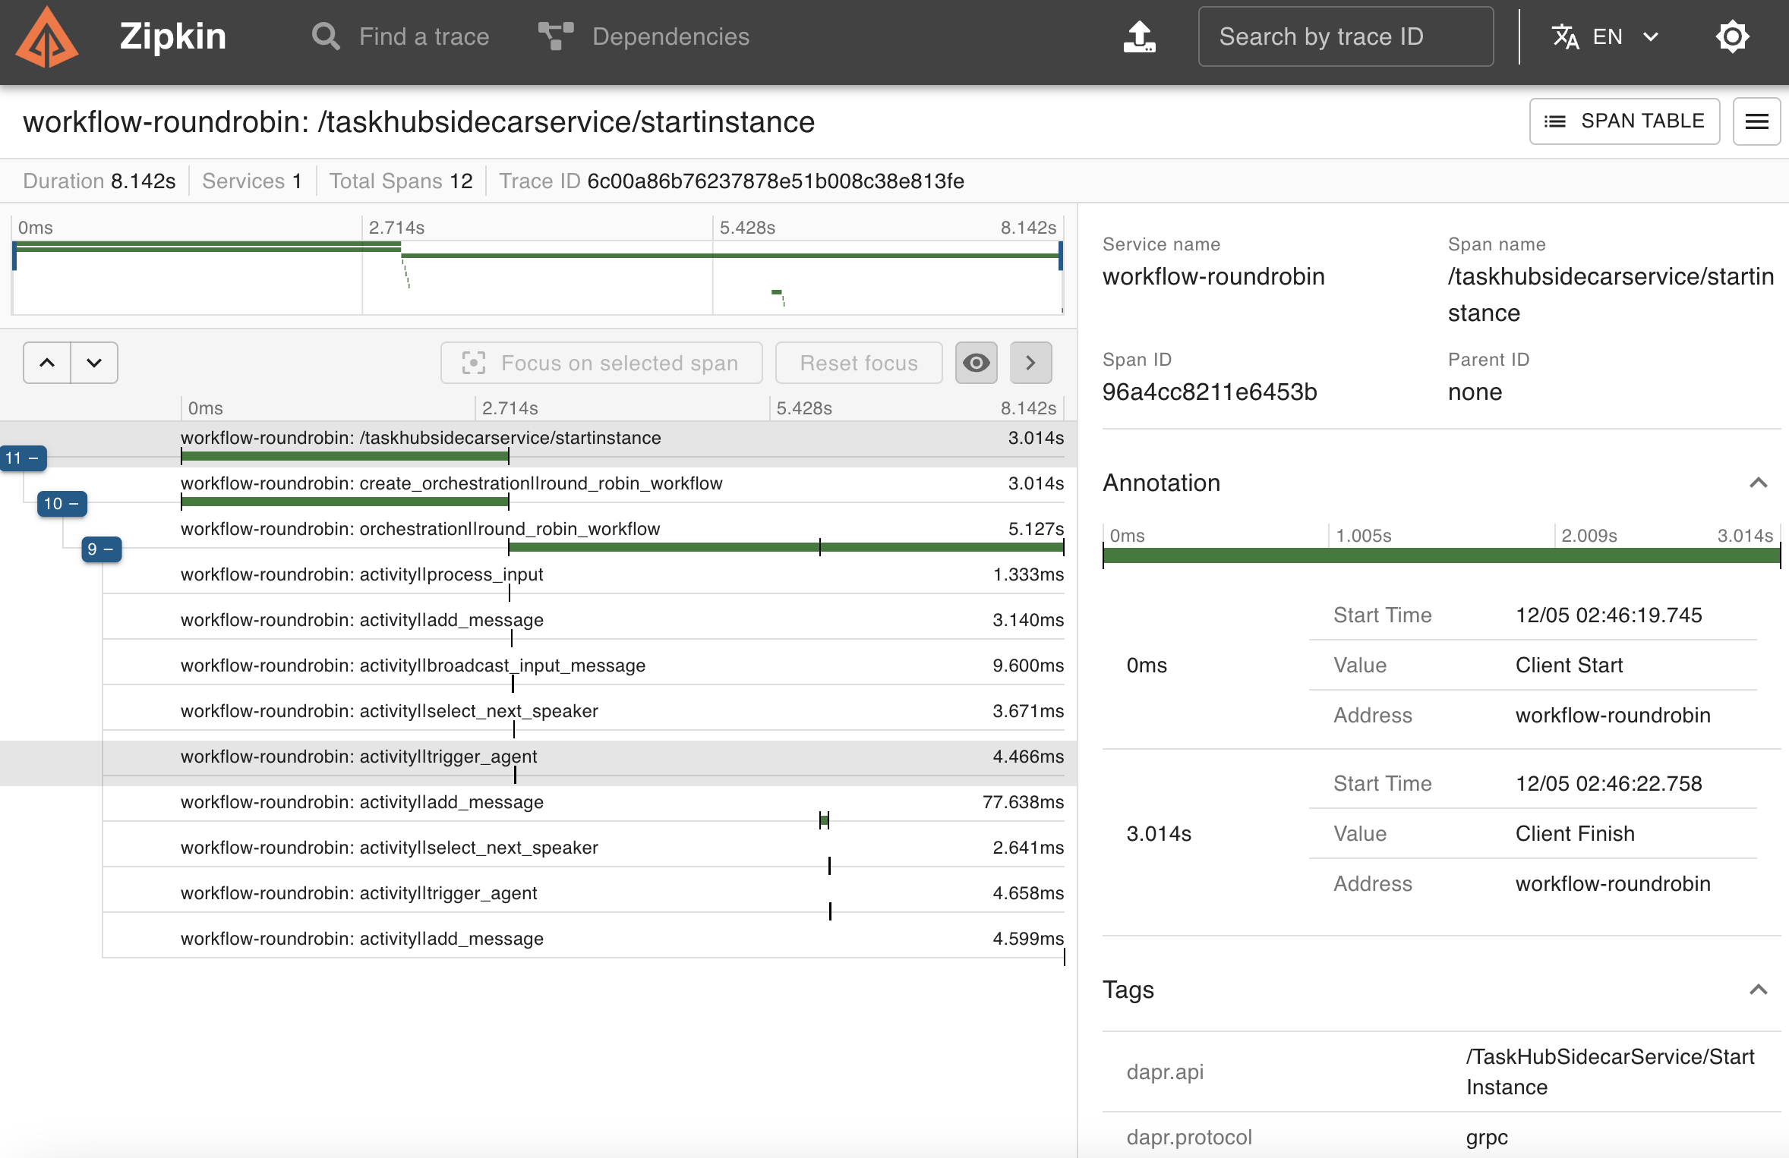Toggle the minimap eye visibility button

[976, 363]
